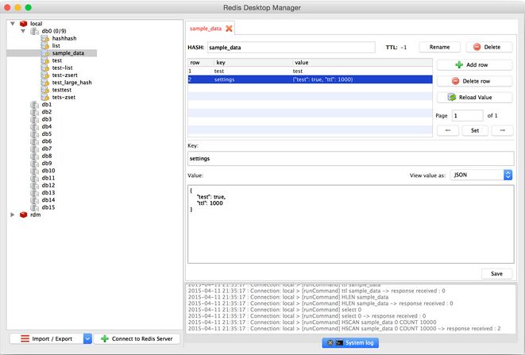Click the green macOS zoom button
This screenshot has height=355, width=525.
(x=29, y=7)
